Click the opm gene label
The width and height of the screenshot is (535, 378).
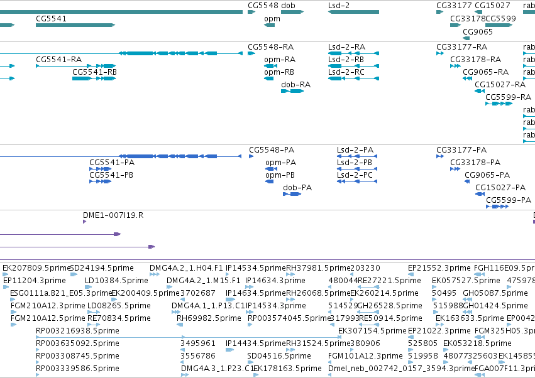[272, 19]
